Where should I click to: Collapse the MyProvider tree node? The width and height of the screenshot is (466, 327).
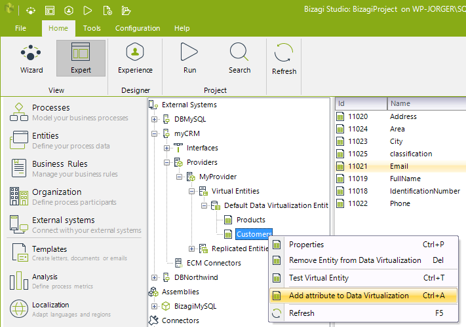click(x=179, y=177)
